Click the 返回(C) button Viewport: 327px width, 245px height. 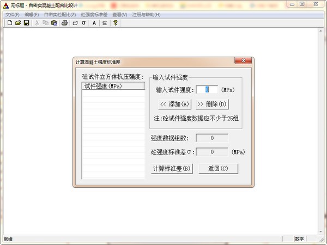coord(218,169)
